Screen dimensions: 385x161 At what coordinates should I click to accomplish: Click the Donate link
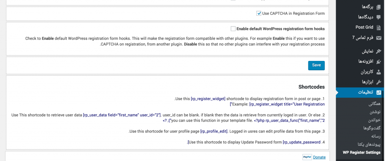pos(319,157)
